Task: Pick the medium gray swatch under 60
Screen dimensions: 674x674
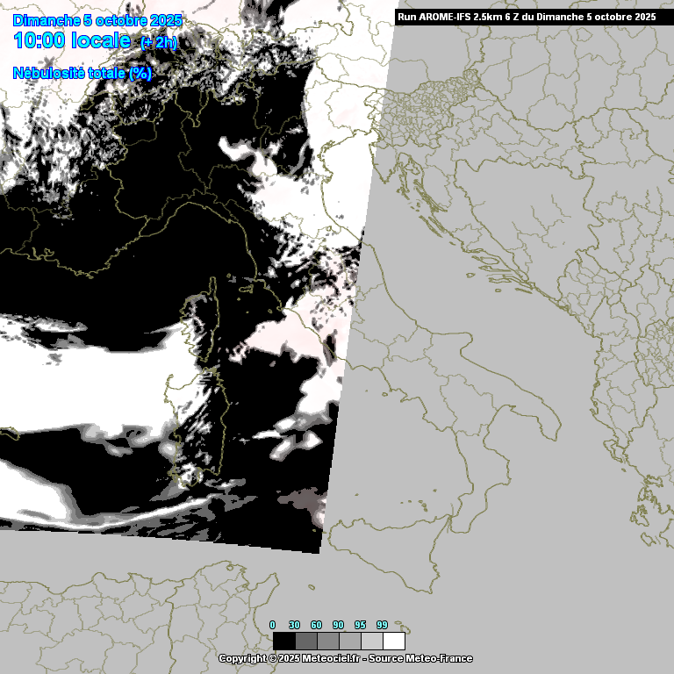Action: click(x=327, y=641)
